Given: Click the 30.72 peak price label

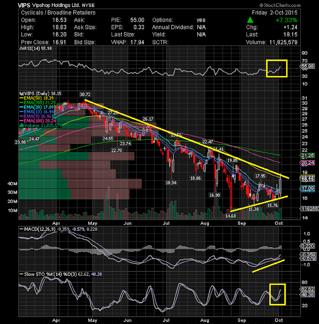Looking at the screenshot, I should tap(85, 95).
